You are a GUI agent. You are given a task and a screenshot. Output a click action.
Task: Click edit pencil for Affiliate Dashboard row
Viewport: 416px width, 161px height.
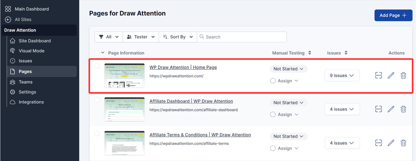coord(391,109)
